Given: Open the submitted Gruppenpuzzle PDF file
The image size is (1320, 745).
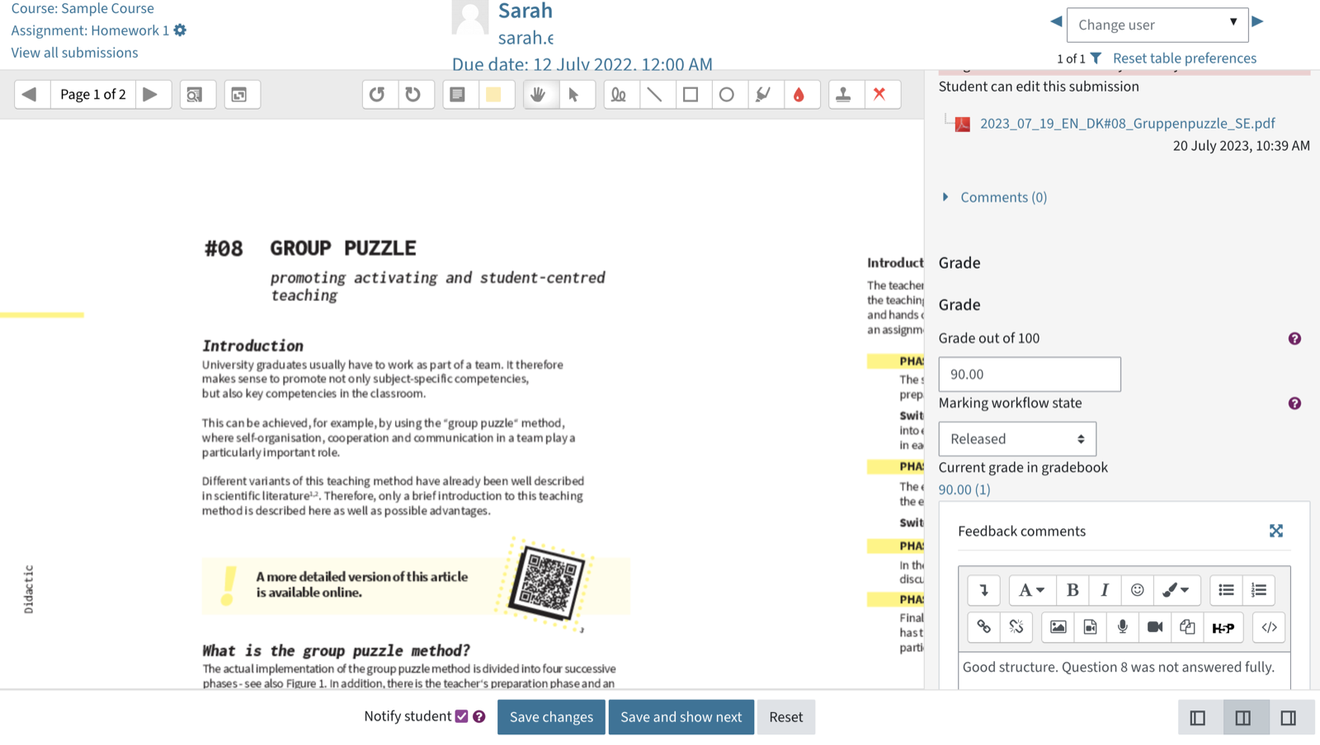Looking at the screenshot, I should [1127, 123].
